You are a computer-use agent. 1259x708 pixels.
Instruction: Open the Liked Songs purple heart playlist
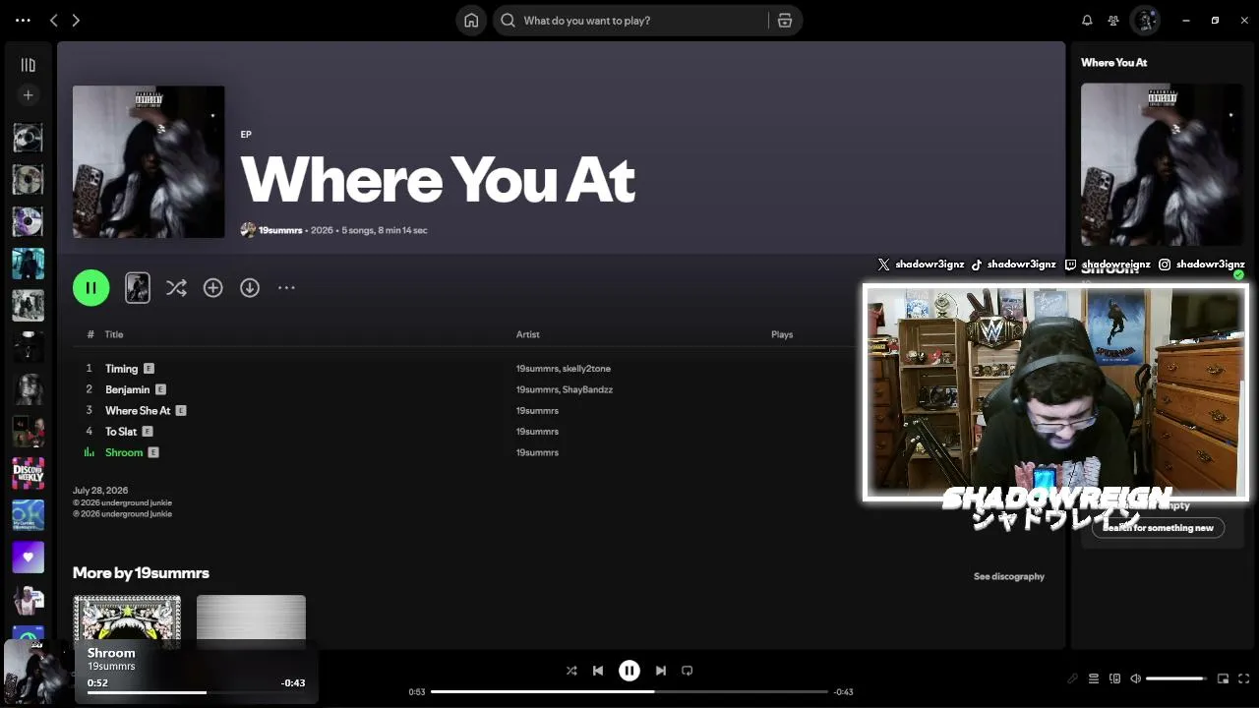tap(28, 558)
